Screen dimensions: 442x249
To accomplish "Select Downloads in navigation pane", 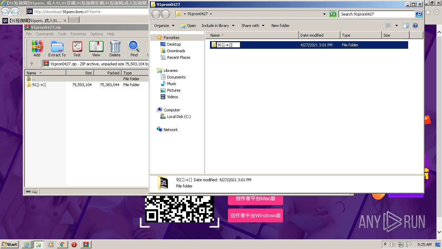I will coord(176,51).
